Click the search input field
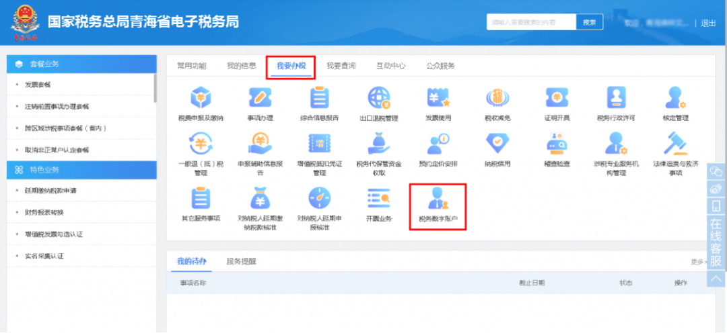727x333 pixels. point(531,22)
